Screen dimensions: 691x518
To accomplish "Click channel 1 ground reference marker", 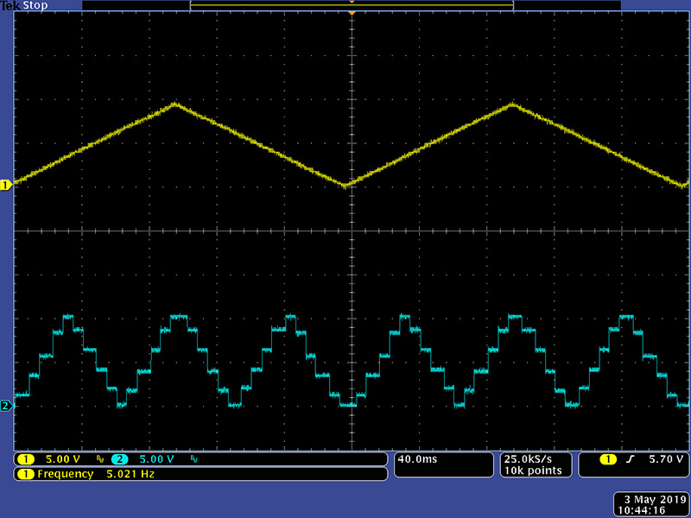I will click(5, 185).
